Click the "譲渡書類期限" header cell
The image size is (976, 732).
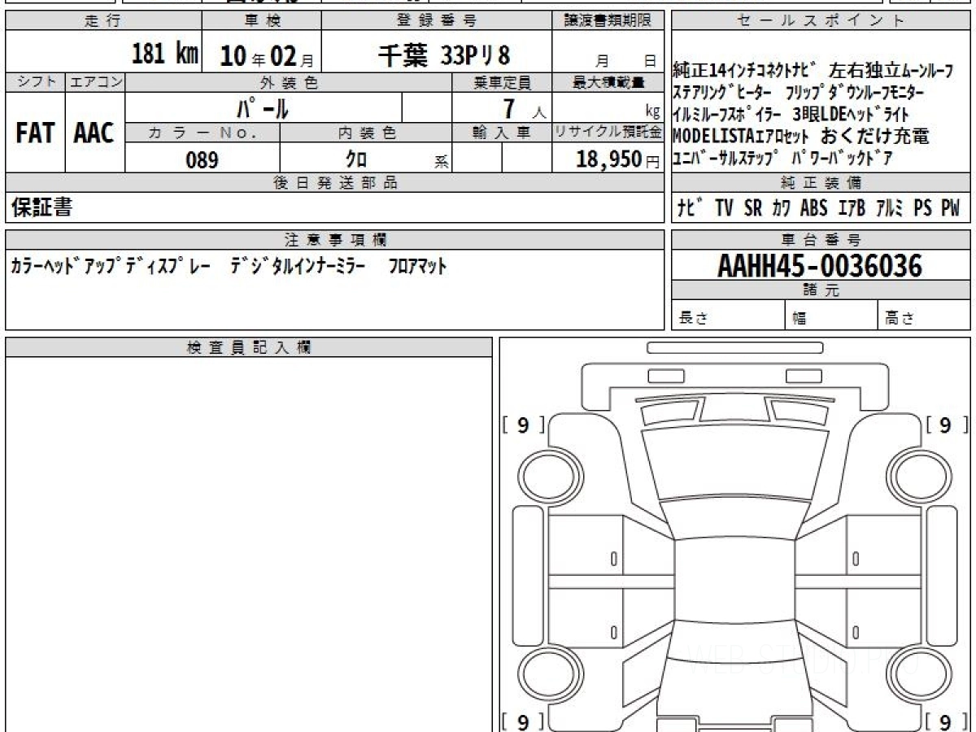click(x=608, y=21)
